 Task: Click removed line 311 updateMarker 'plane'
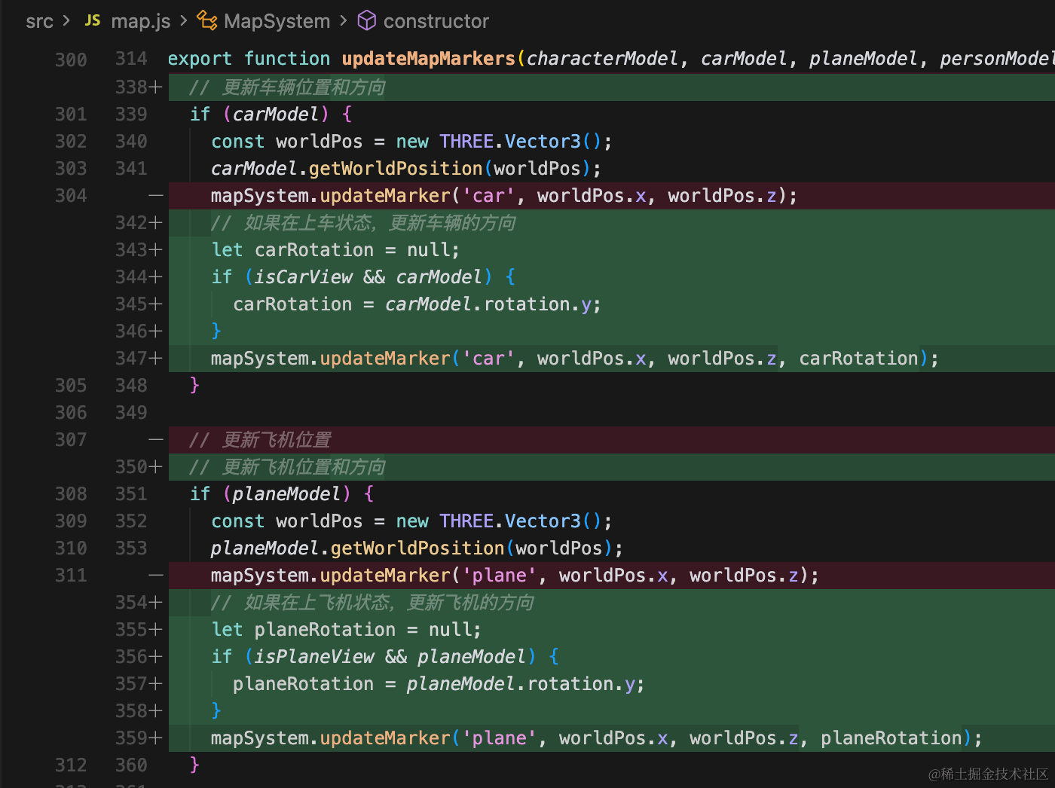click(515, 576)
